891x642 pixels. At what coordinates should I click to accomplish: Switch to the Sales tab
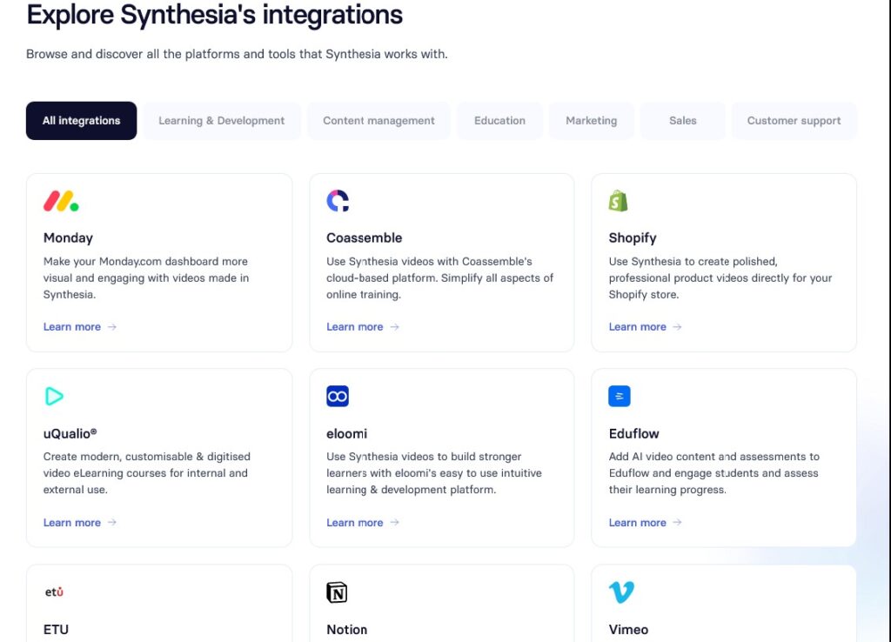(x=682, y=120)
